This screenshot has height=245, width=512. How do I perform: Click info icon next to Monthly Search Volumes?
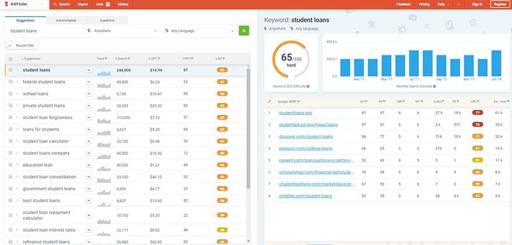pyautogui.click(x=434, y=86)
